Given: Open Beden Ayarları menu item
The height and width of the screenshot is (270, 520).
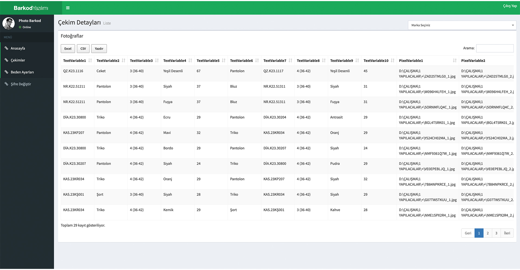Looking at the screenshot, I should point(22,72).
